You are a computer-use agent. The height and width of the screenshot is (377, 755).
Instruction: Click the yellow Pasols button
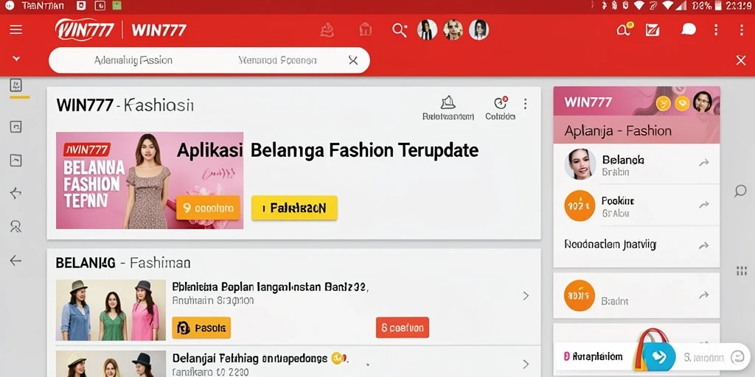coord(201,328)
